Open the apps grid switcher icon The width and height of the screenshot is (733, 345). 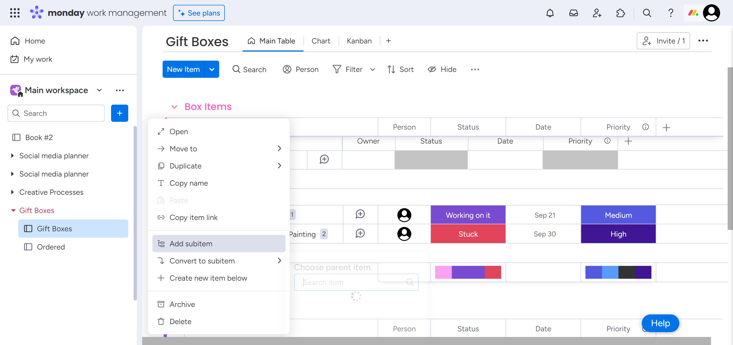click(15, 13)
